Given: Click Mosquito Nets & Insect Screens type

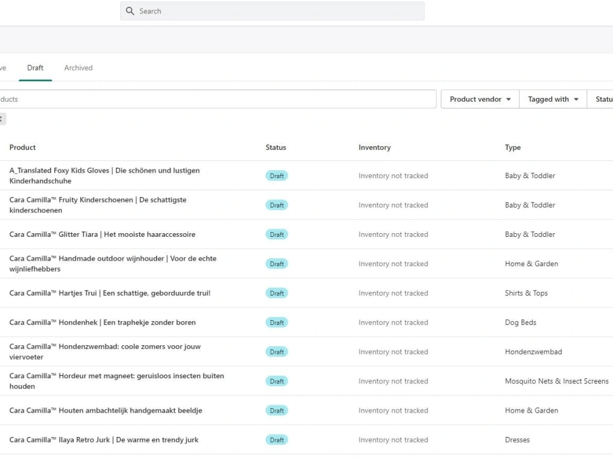Looking at the screenshot, I should click(557, 381).
